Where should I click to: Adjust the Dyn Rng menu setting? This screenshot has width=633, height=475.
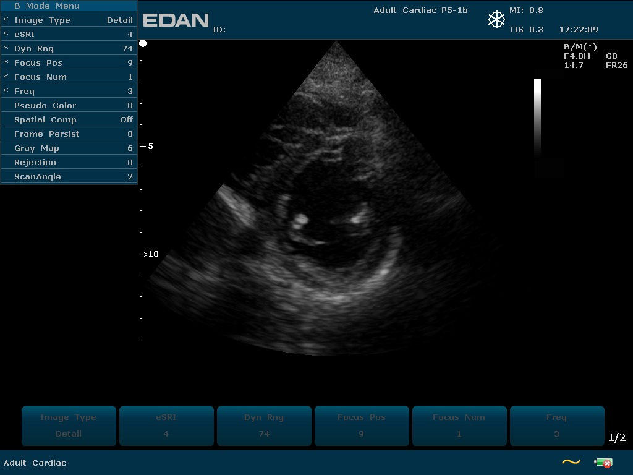coord(69,48)
